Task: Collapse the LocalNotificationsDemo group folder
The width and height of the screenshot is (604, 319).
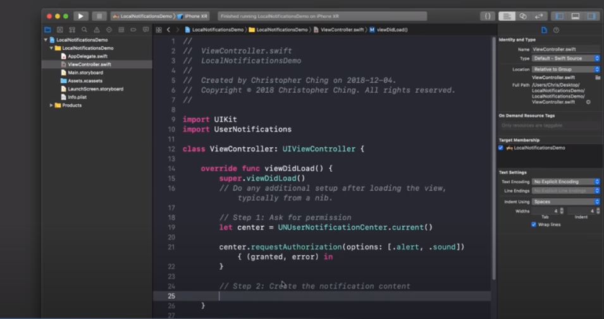Action: [x=51, y=48]
